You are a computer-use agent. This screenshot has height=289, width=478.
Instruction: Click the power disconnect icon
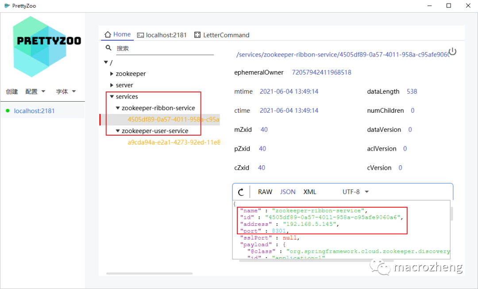[x=452, y=51]
